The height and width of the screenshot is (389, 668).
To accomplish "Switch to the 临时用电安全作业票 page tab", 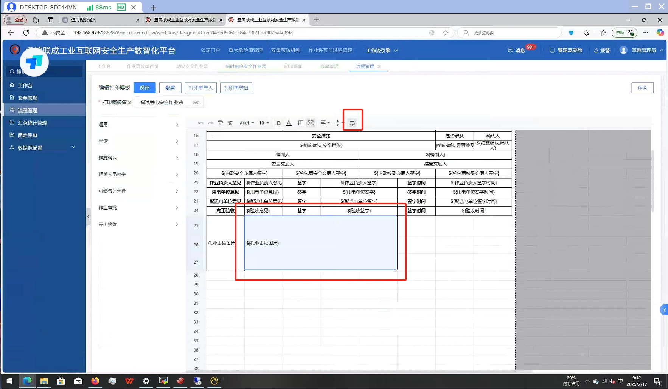I will [246, 66].
